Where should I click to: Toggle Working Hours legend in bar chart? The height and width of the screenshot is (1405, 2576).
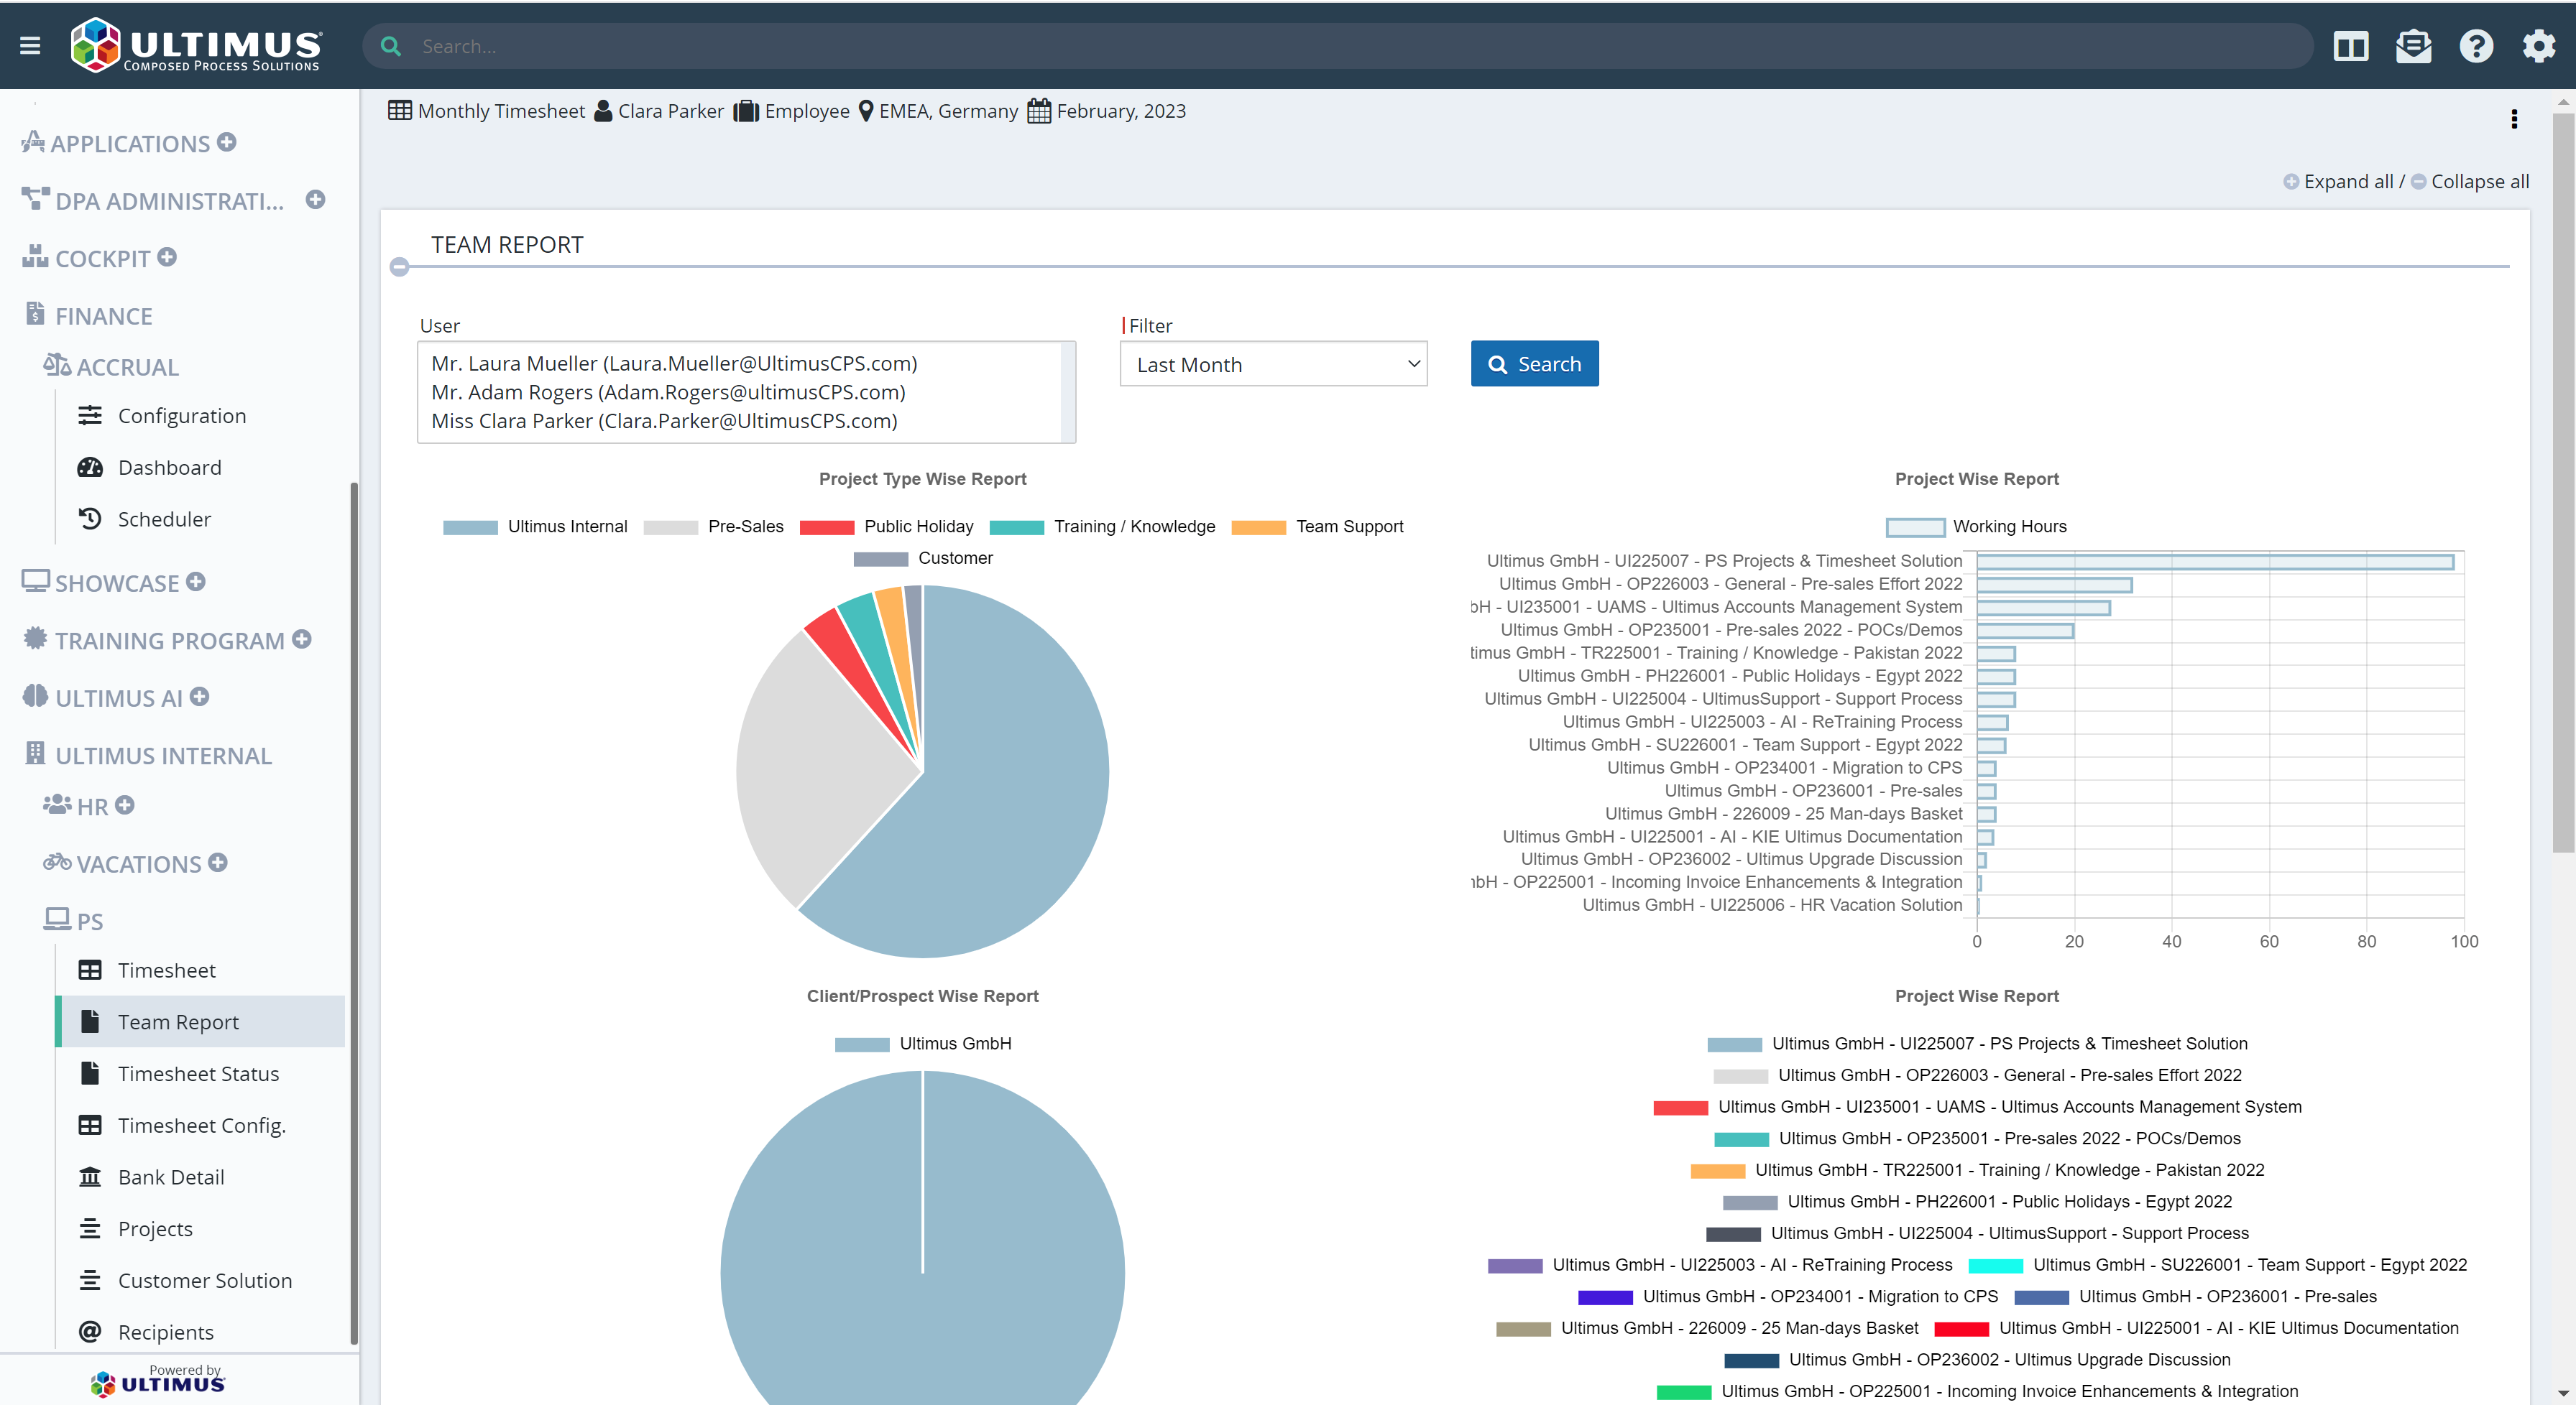point(1976,527)
